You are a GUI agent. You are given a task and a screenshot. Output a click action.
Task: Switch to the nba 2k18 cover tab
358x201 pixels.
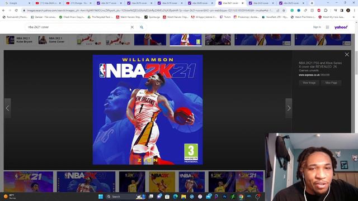click(x=139, y=3)
